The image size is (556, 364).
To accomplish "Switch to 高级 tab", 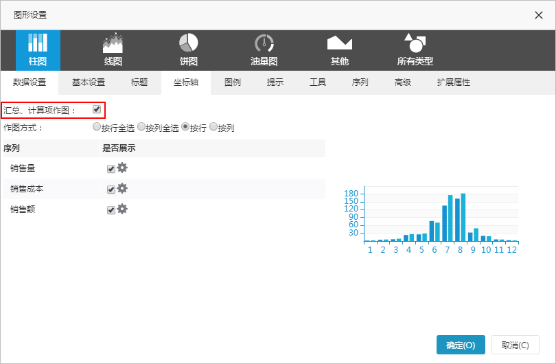I will (403, 82).
